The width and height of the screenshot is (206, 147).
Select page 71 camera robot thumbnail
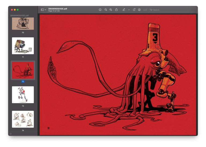coord(23,46)
